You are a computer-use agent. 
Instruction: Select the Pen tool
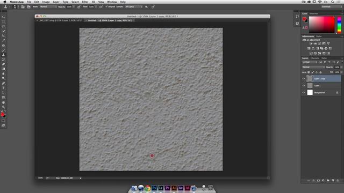pos(3,84)
